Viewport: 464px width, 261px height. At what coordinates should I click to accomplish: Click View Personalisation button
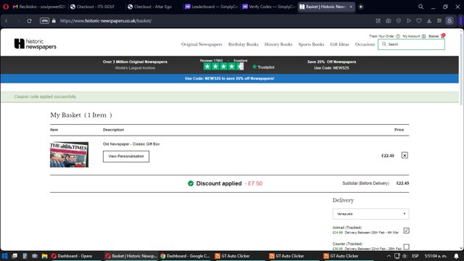126,157
